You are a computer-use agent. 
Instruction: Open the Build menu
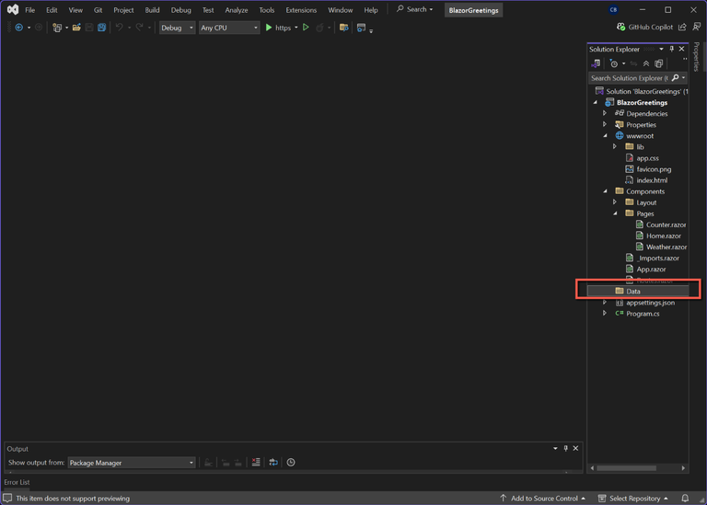(152, 10)
